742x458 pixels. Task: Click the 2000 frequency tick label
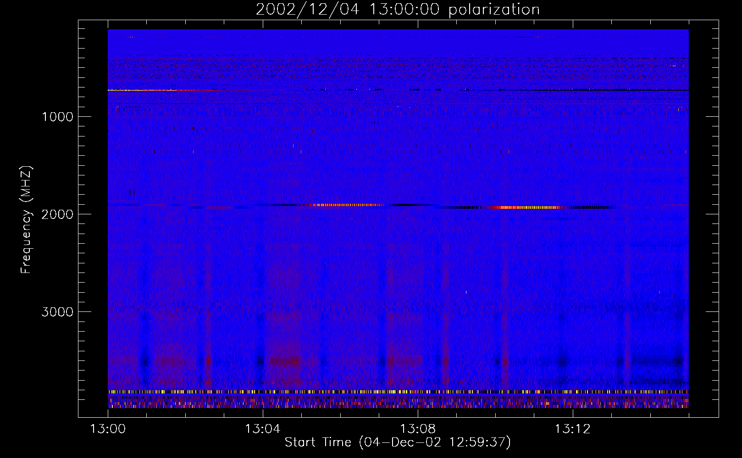pyautogui.click(x=57, y=214)
